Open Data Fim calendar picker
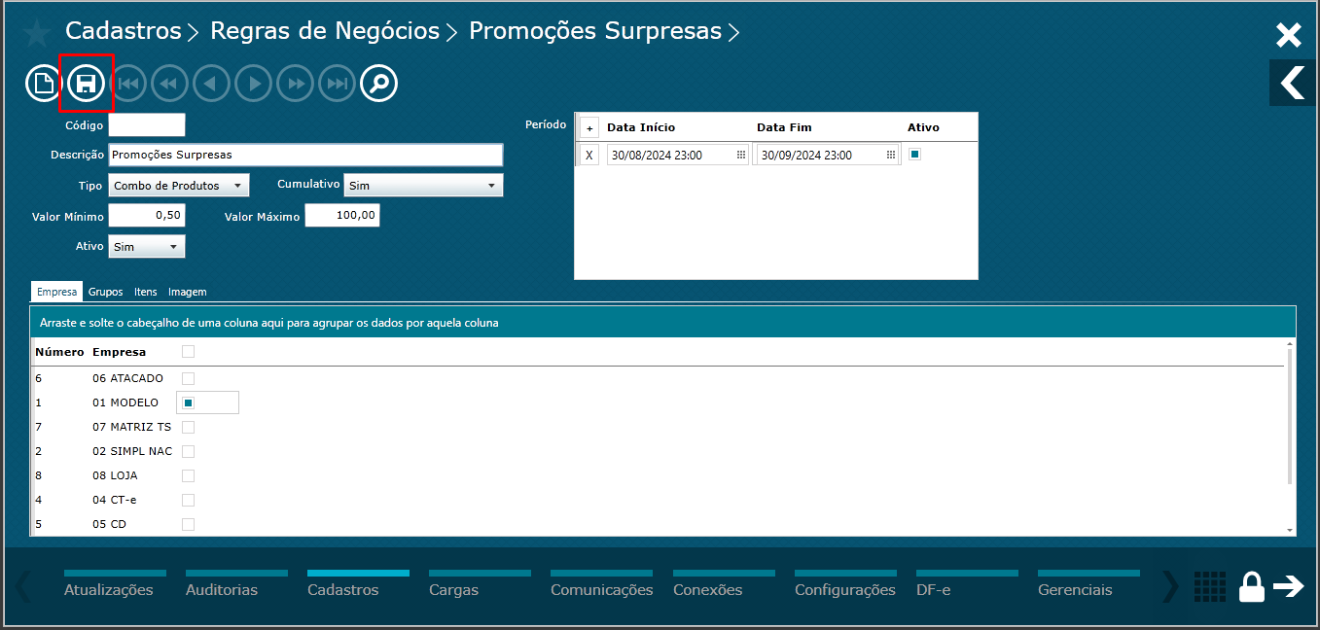Image resolution: width=1320 pixels, height=630 pixels. 891,155
